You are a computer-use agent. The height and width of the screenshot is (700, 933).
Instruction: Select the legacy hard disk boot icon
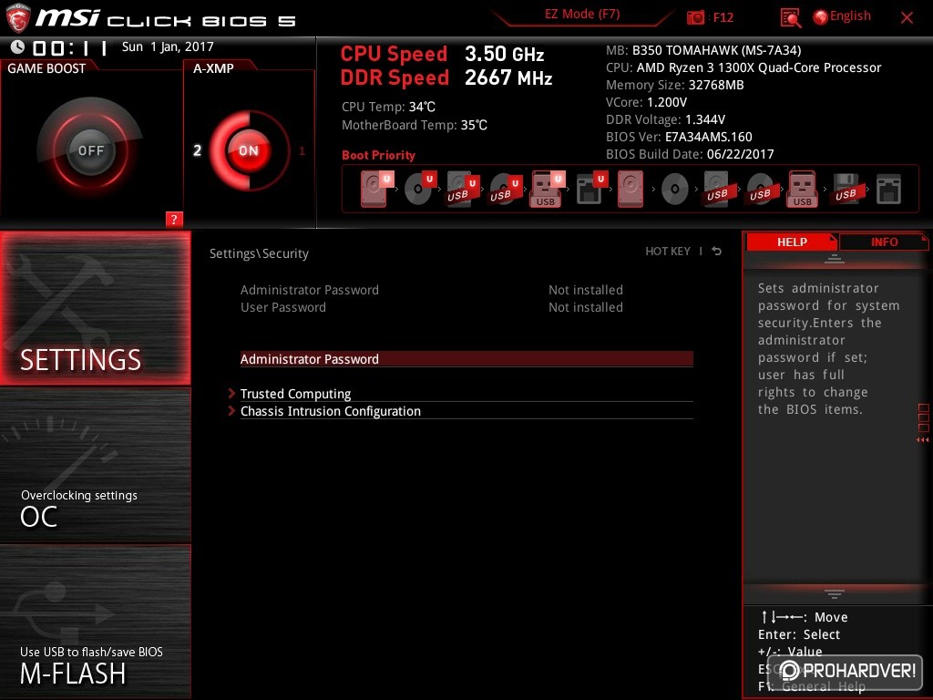pos(631,189)
